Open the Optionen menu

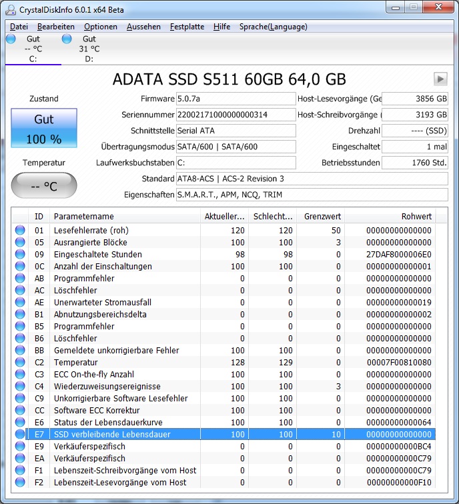(x=100, y=27)
